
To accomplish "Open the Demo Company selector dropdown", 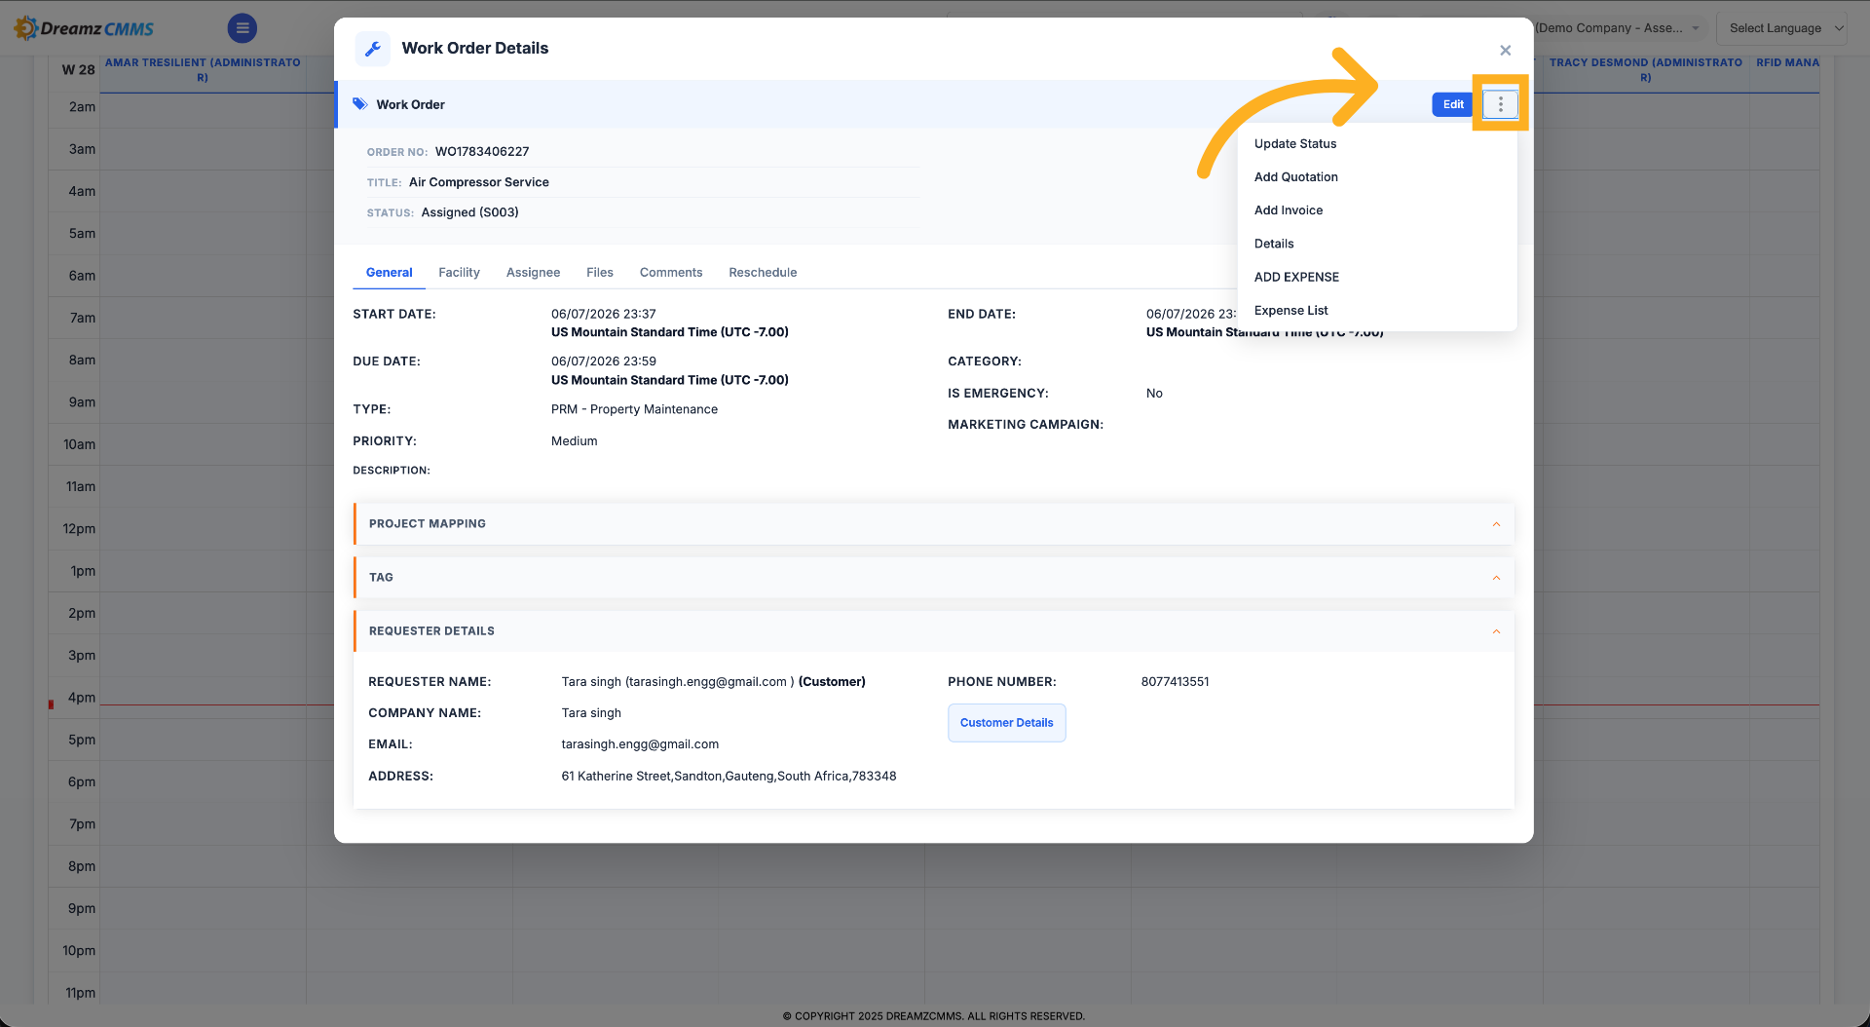I will click(x=1617, y=28).
